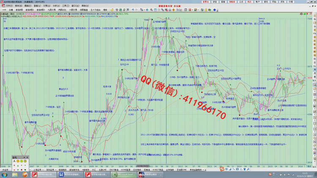Open the 窗口(W) menu
Viewport: 317px width, 178px height.
(75, 5)
